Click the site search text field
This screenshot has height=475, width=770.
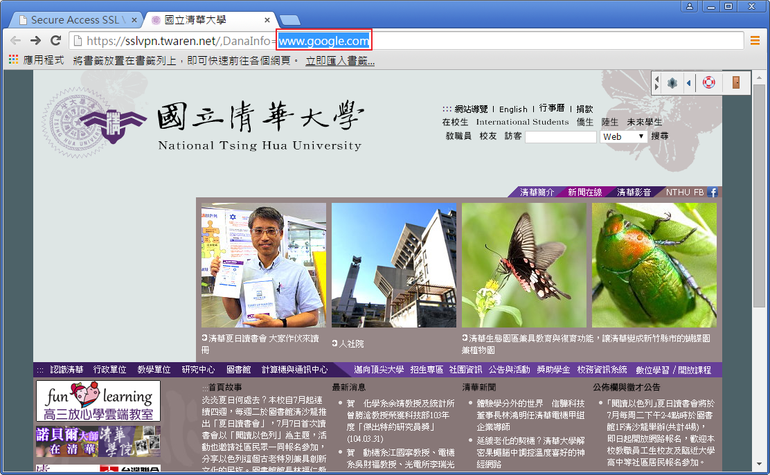point(560,137)
